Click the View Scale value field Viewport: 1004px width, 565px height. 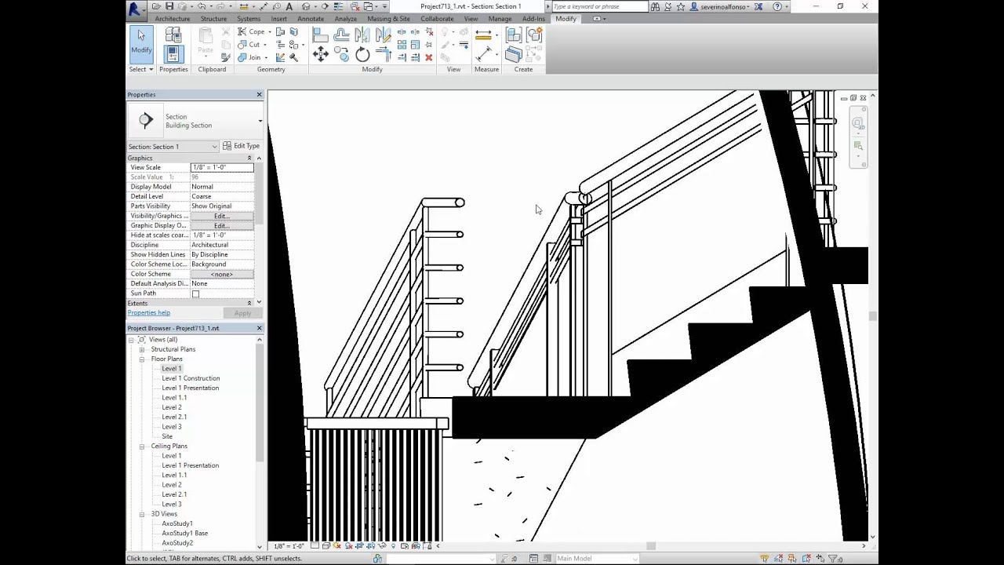(x=222, y=167)
